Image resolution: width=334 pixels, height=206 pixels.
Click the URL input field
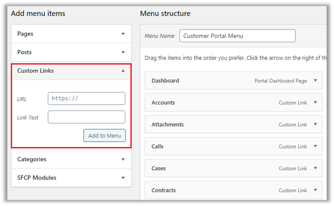(86, 99)
